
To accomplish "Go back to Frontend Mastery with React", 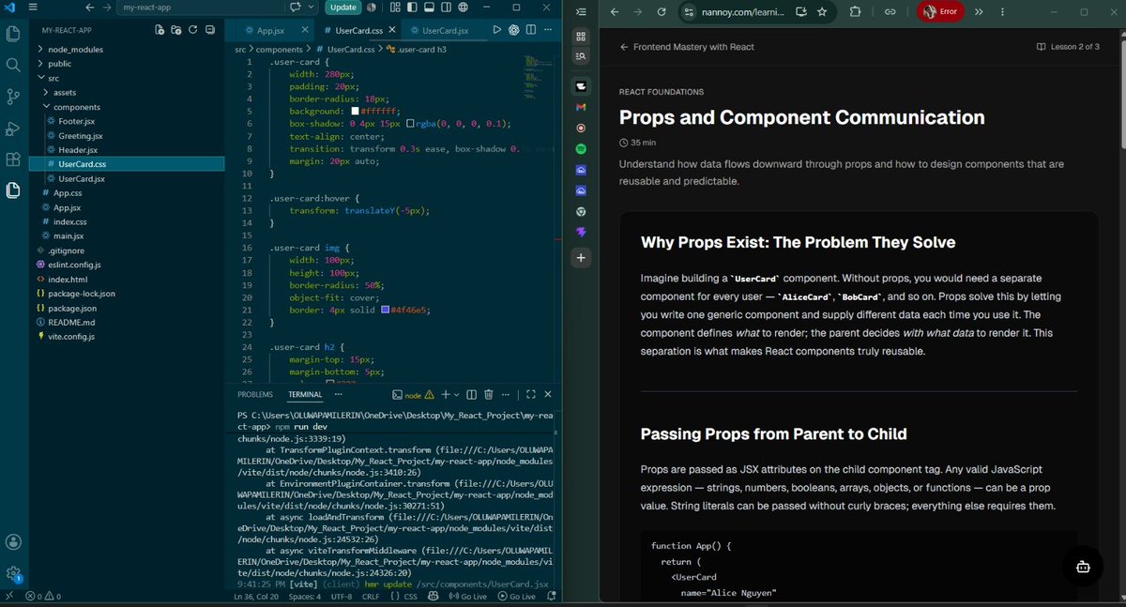I will click(687, 47).
